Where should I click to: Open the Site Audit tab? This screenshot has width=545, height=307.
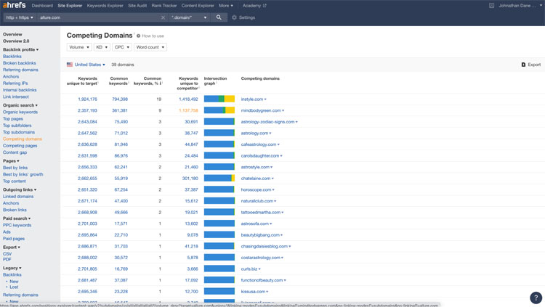coord(137,6)
